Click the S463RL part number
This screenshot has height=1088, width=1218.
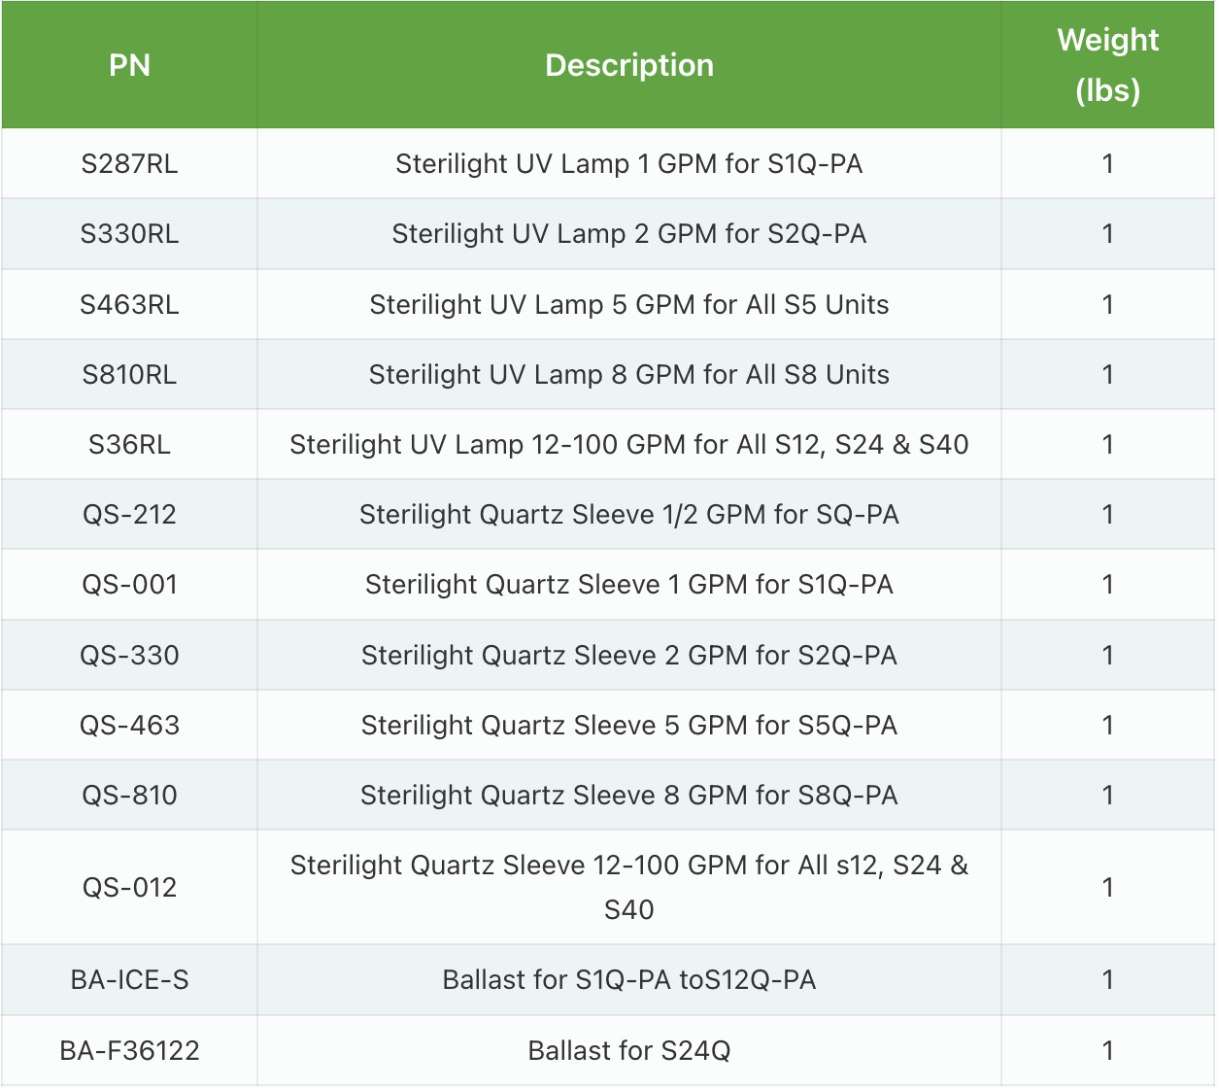(129, 304)
